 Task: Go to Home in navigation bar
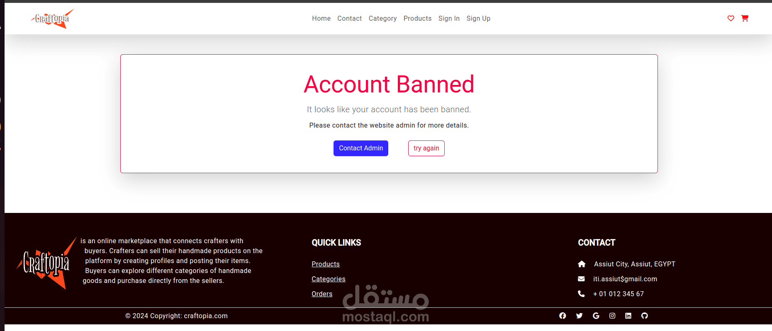click(x=321, y=18)
